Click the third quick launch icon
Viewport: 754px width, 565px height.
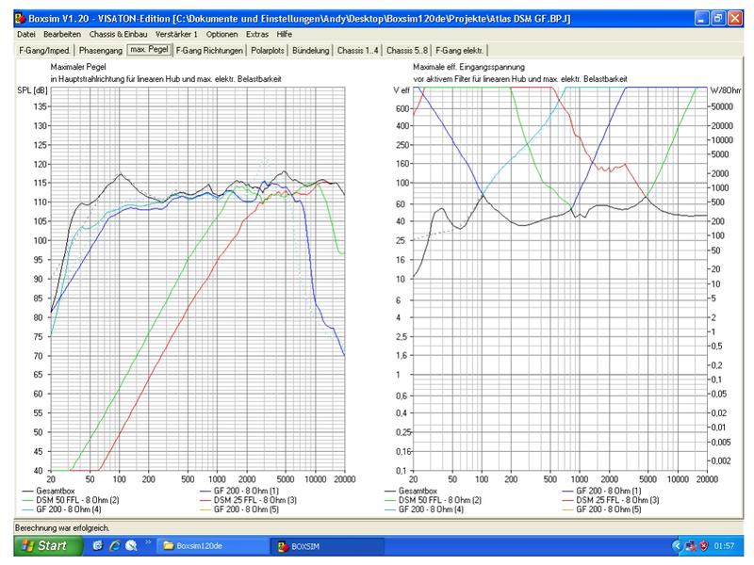(129, 545)
